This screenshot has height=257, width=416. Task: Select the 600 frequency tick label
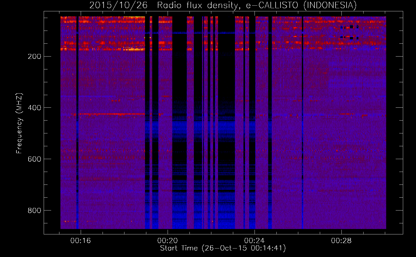[x=34, y=159]
